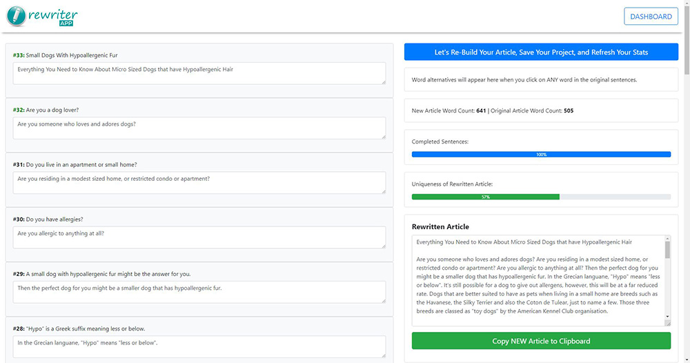The image size is (690, 363).
Task: Click the sentence #31 rewrite text field
Action: click(x=199, y=183)
